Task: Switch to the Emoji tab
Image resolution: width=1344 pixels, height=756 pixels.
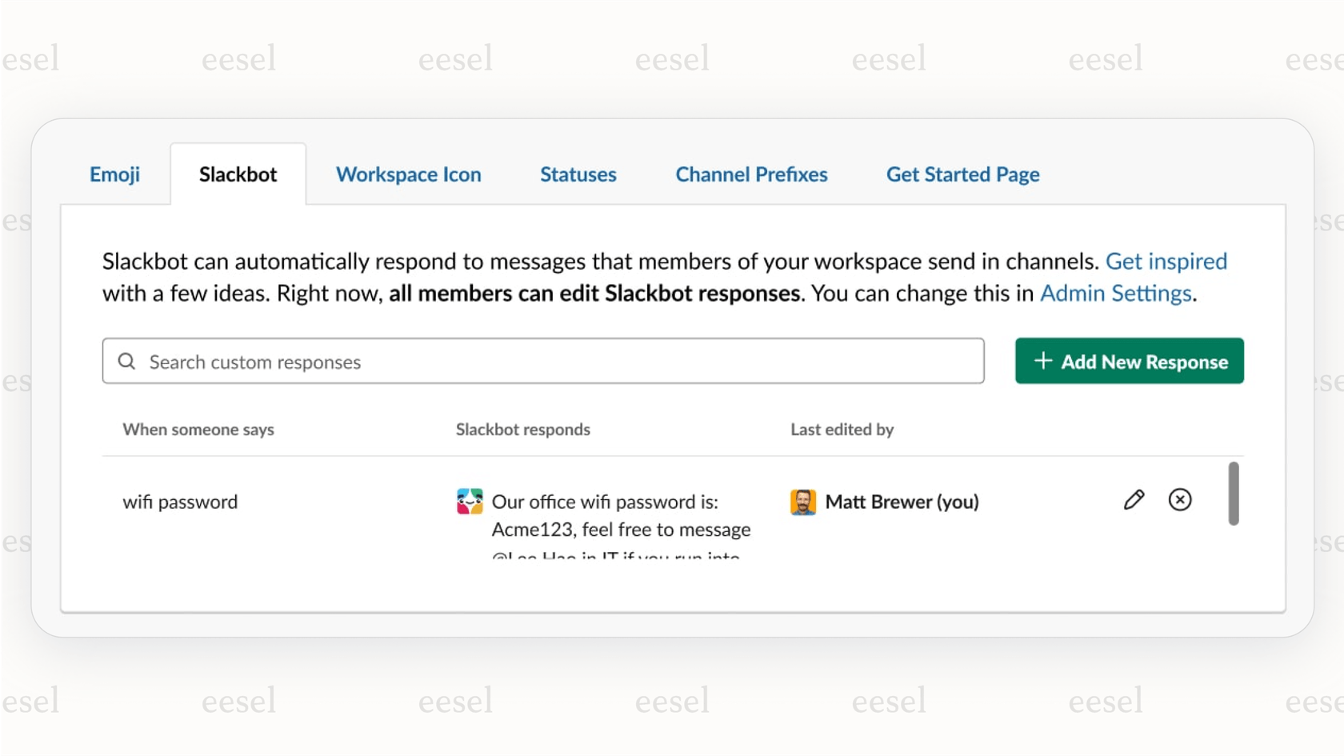Action: coord(114,174)
